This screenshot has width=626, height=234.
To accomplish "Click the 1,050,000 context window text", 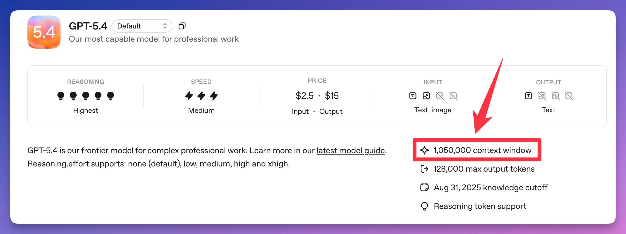I will pos(482,150).
